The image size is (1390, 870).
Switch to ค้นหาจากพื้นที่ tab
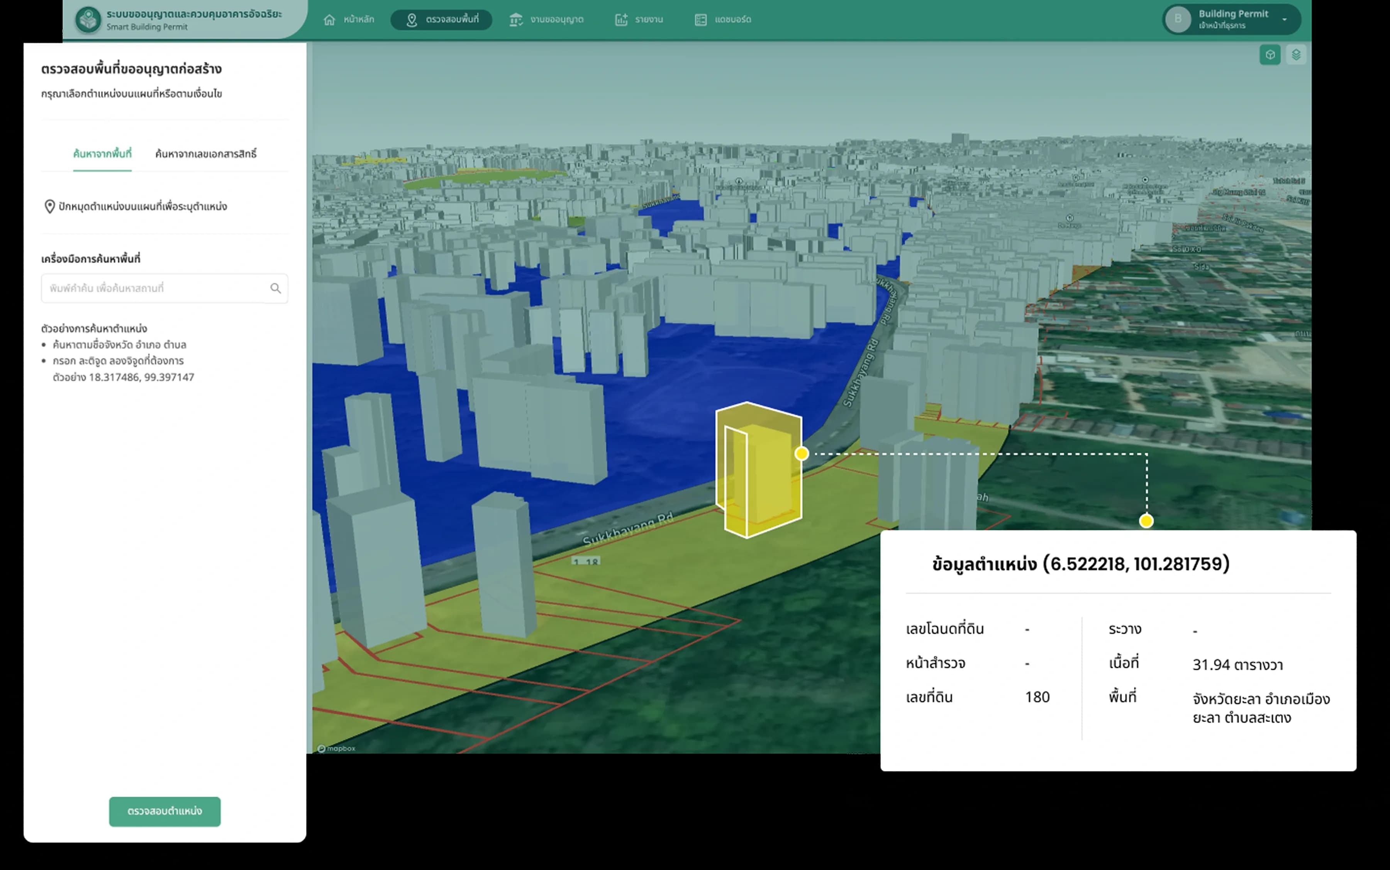(x=102, y=154)
